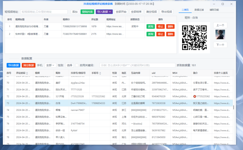Click the blue 导出数据 button

[14, 65]
